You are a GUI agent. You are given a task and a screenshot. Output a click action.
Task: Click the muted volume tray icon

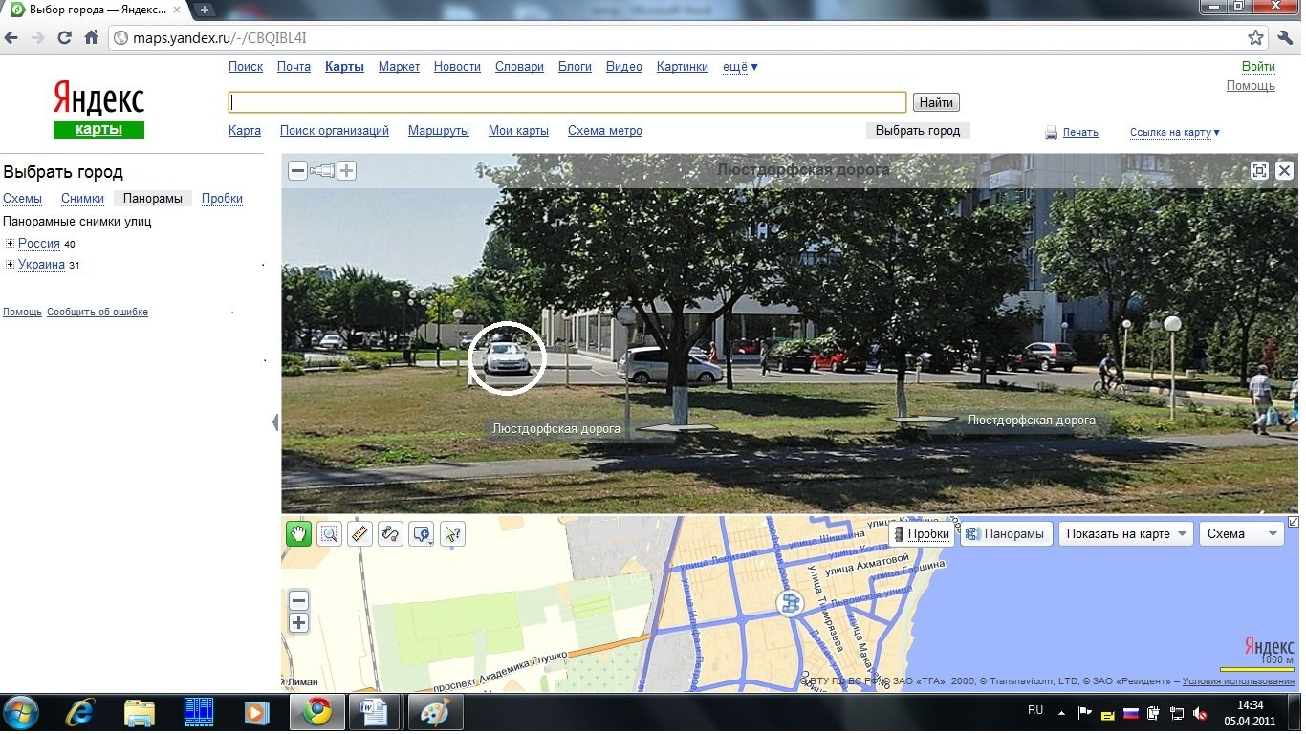pyautogui.click(x=1200, y=713)
